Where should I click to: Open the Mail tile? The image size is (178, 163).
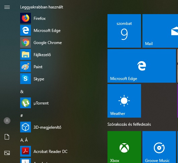point(160,31)
